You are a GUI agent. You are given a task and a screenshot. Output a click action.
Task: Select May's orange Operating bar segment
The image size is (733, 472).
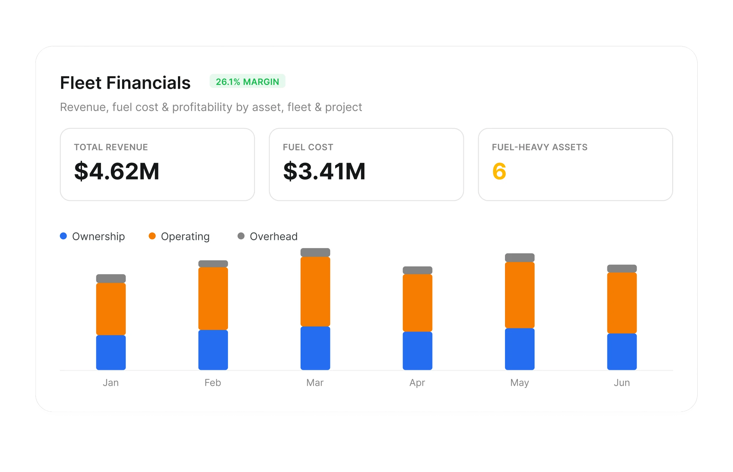click(520, 295)
